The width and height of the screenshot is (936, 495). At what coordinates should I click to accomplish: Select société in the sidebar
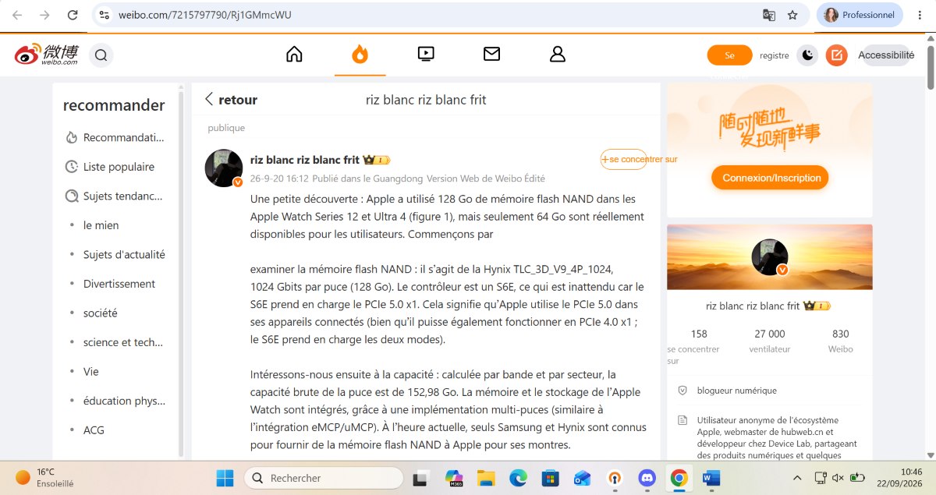click(x=101, y=313)
